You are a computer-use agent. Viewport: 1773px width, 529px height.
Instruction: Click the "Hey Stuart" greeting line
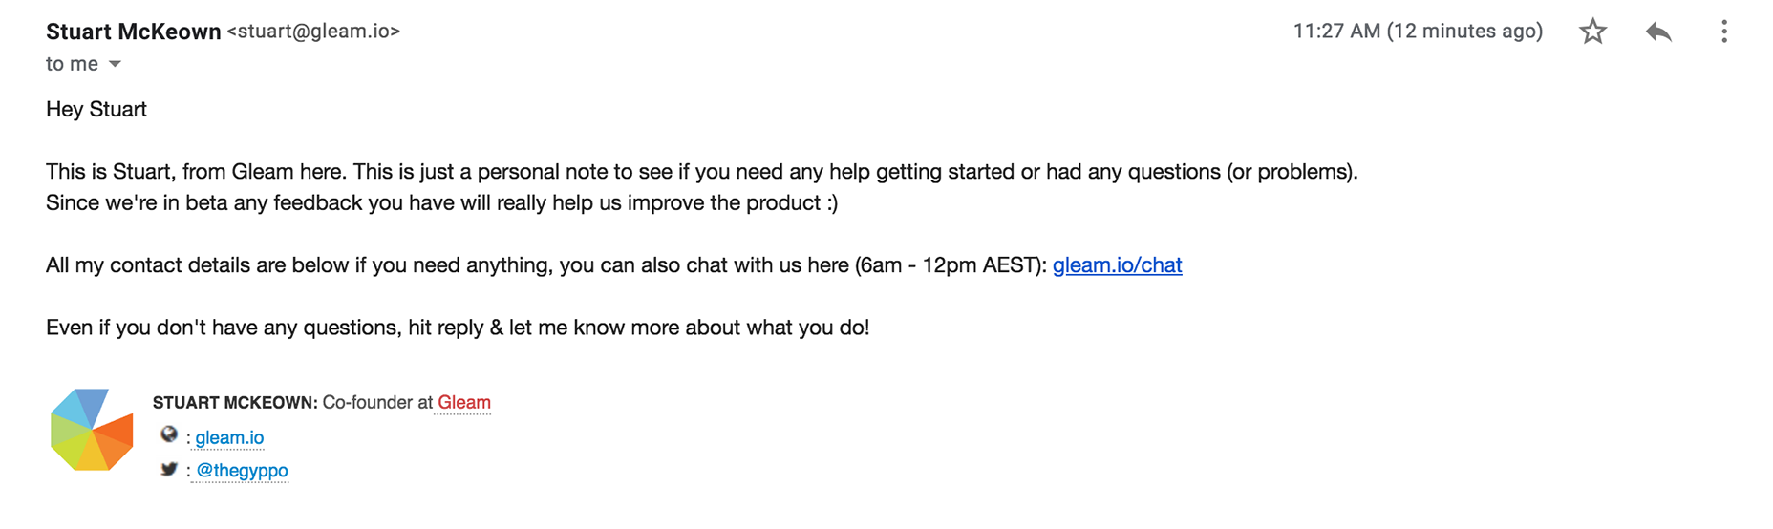[x=96, y=109]
